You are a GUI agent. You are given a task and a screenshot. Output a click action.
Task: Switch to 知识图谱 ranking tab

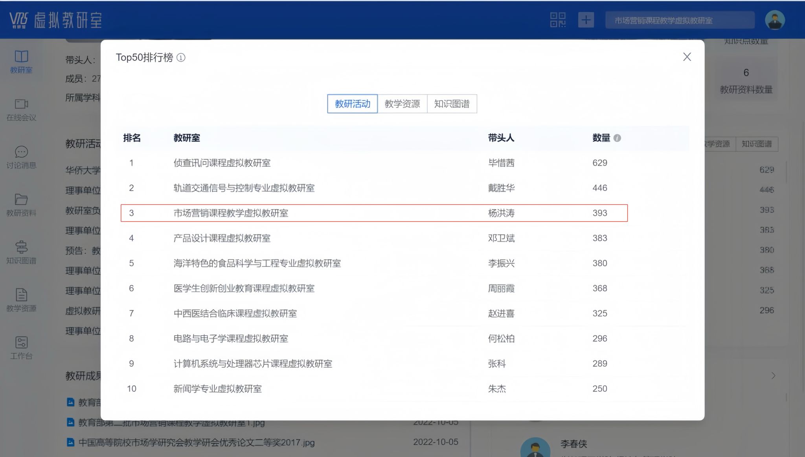[452, 104]
